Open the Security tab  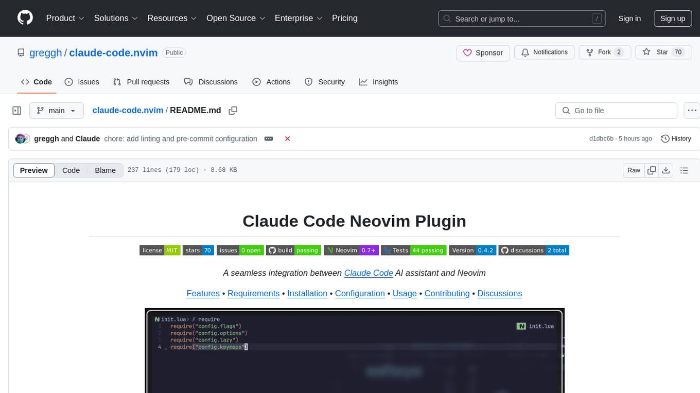click(325, 82)
